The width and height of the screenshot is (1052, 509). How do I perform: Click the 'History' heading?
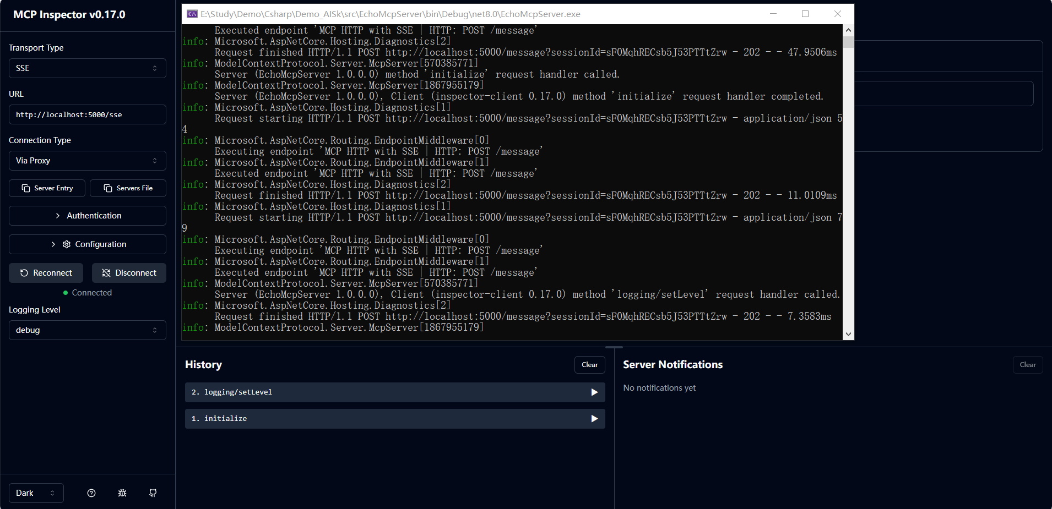pos(203,365)
